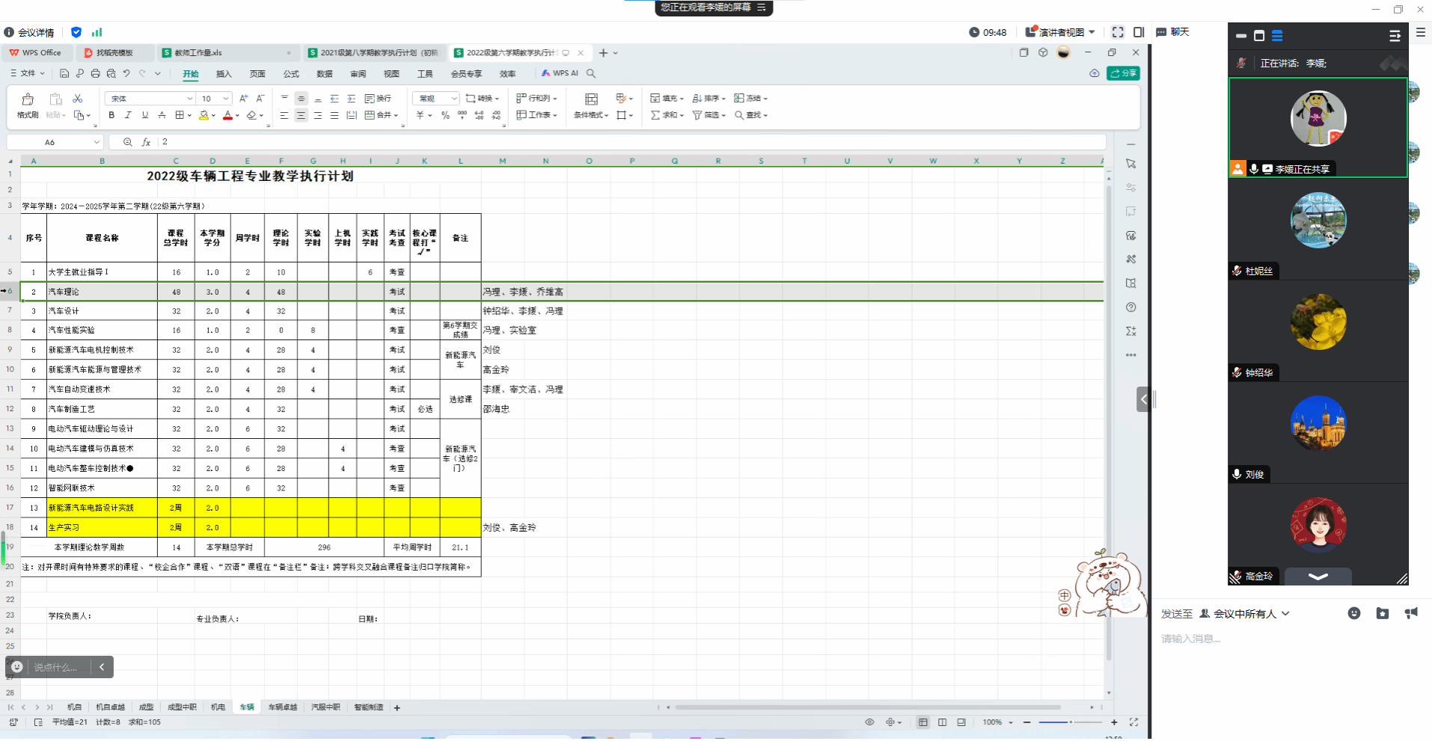Viewport: 1432px width, 741px height.
Task: Toggle Italic formatting
Action: (128, 115)
